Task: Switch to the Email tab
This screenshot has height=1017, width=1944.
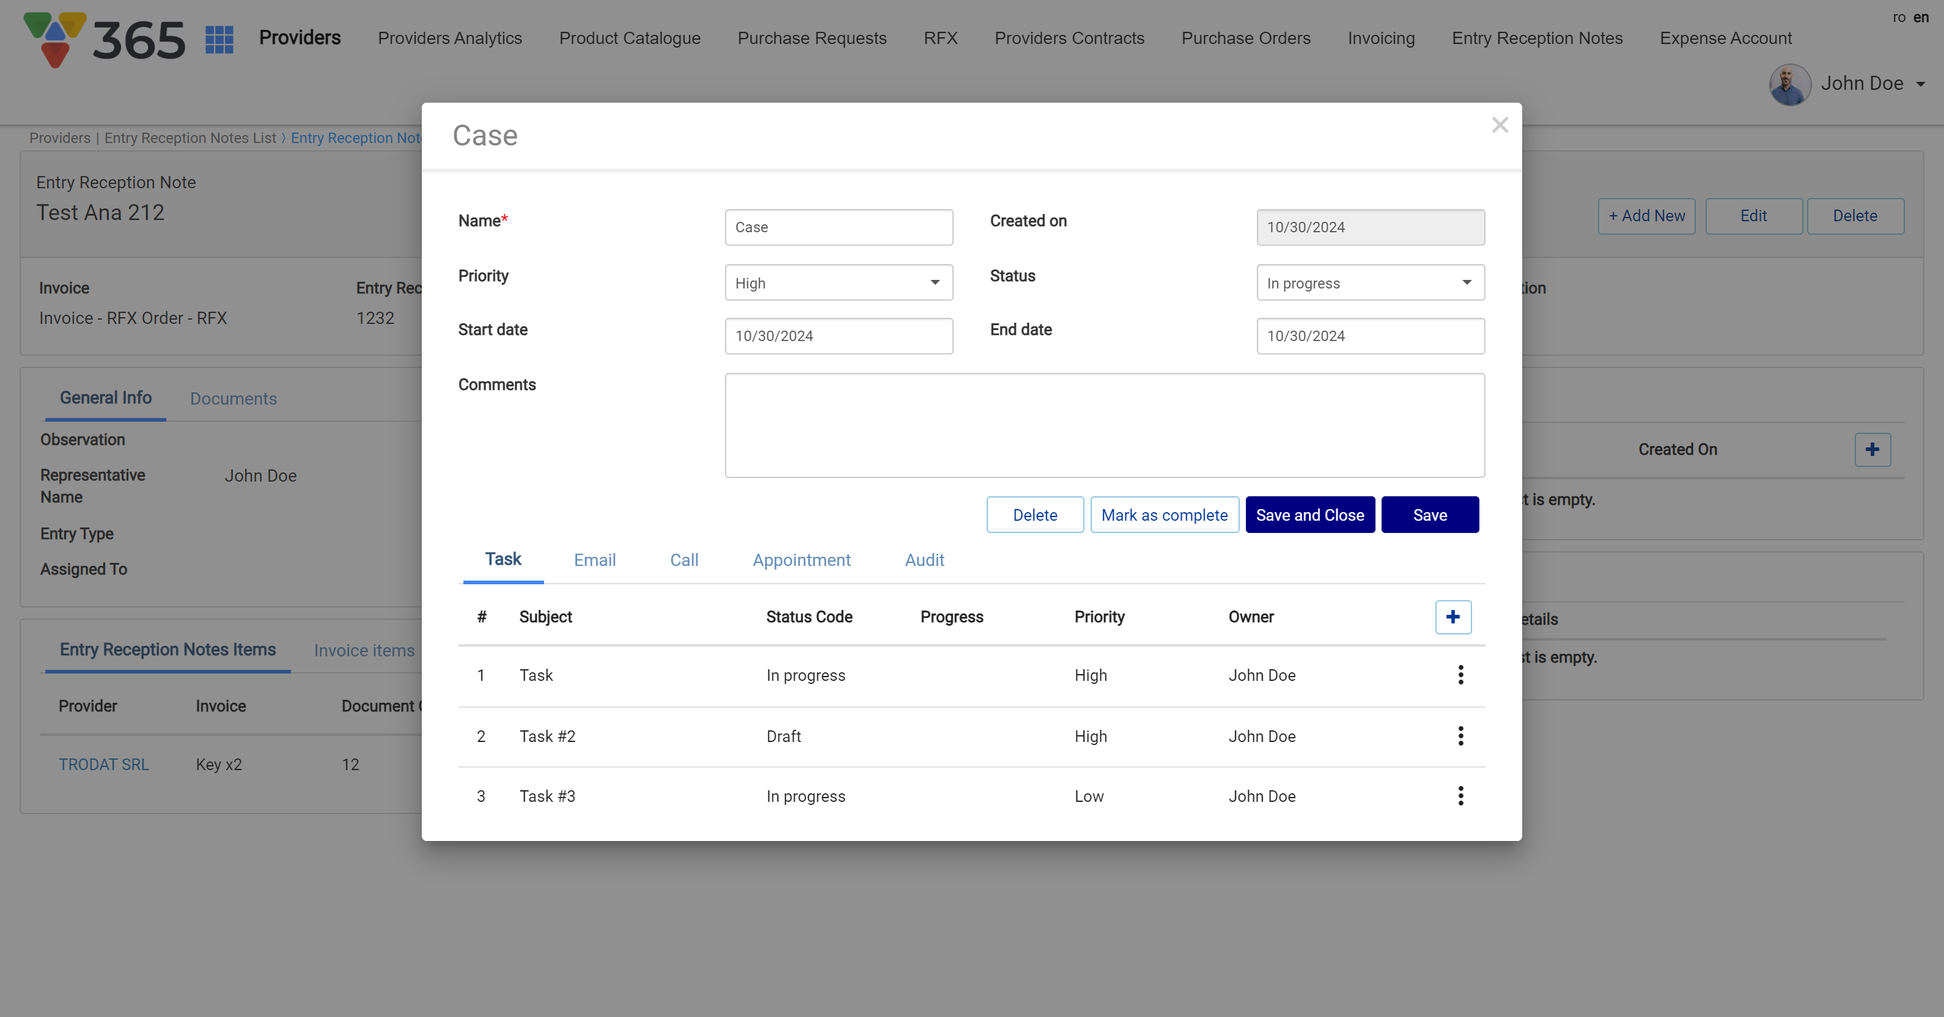Action: (x=595, y=560)
